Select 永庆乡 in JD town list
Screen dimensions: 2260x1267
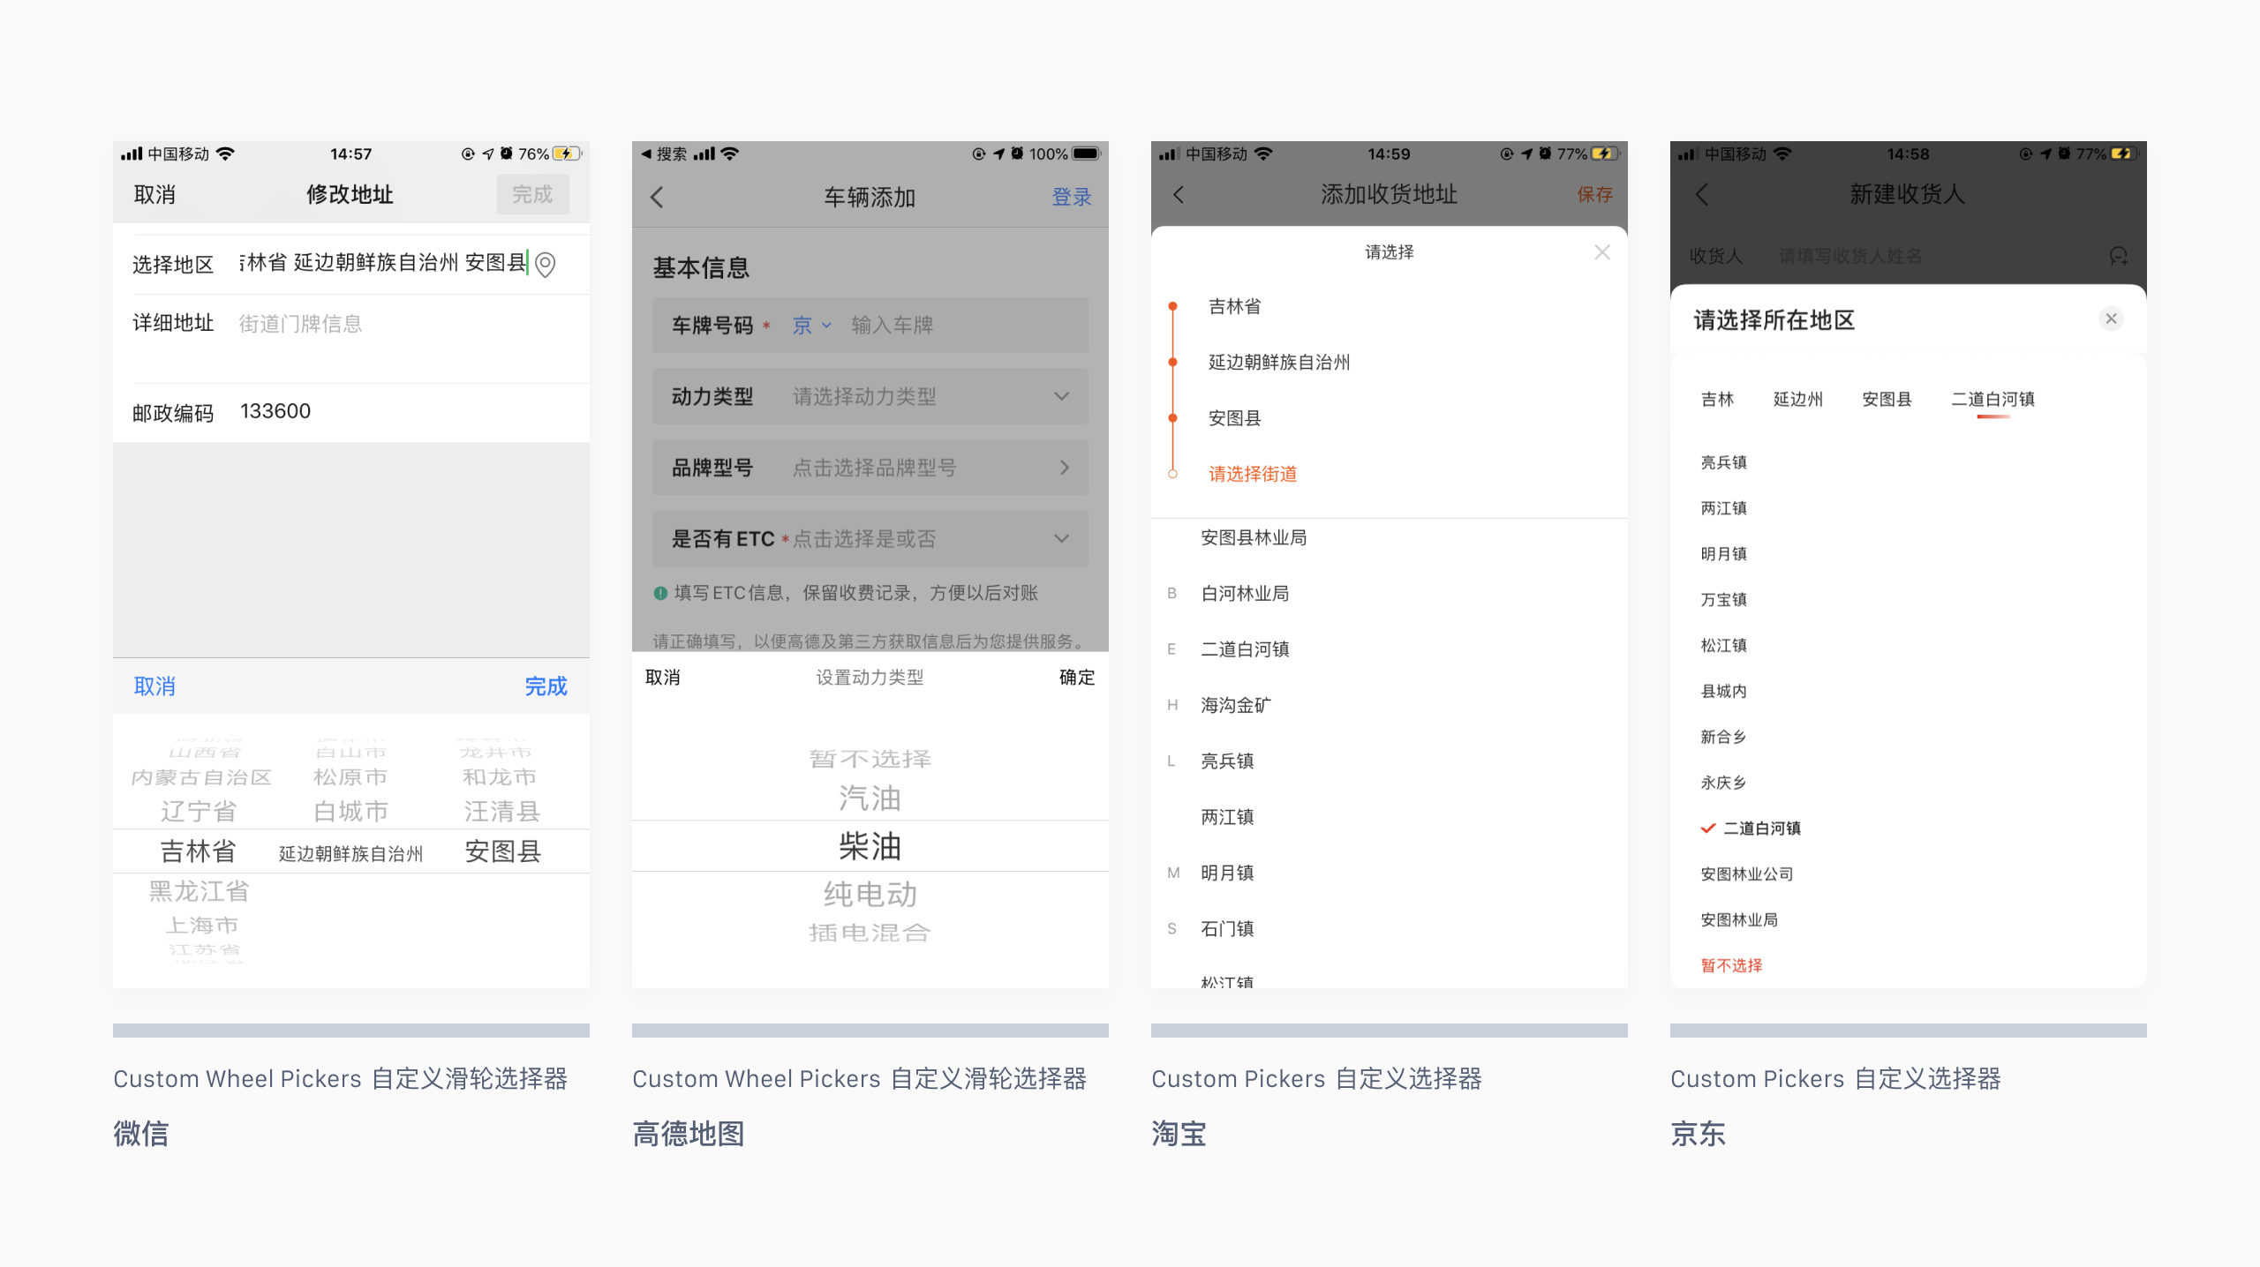coord(1723,783)
